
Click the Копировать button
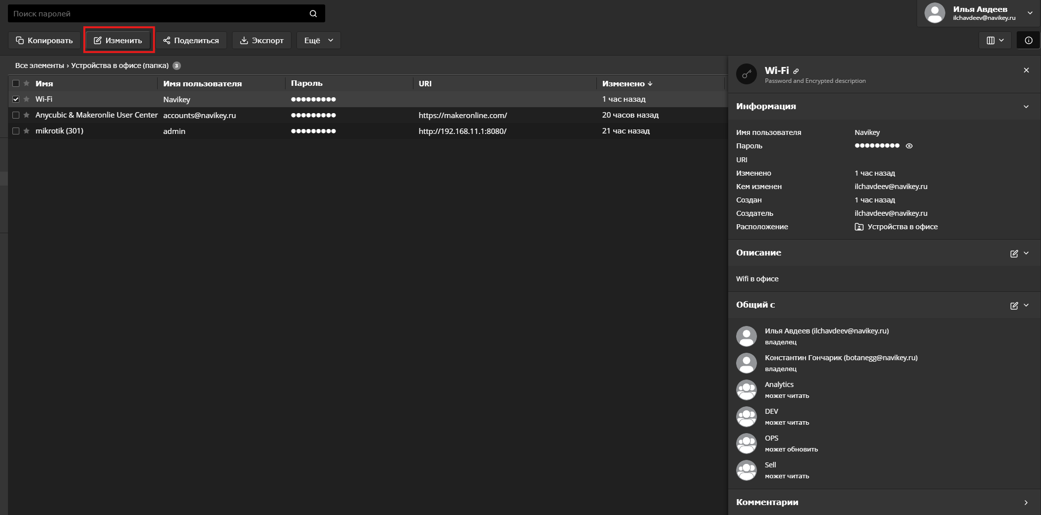(44, 41)
